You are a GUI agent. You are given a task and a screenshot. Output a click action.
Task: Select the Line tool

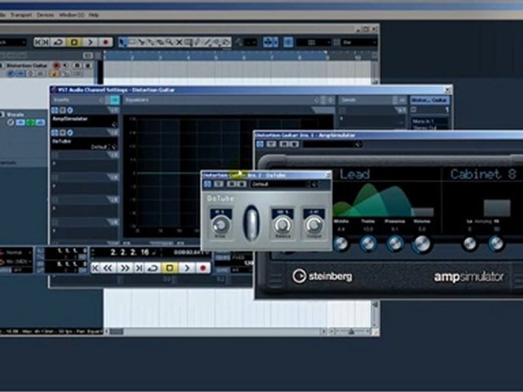click(208, 42)
